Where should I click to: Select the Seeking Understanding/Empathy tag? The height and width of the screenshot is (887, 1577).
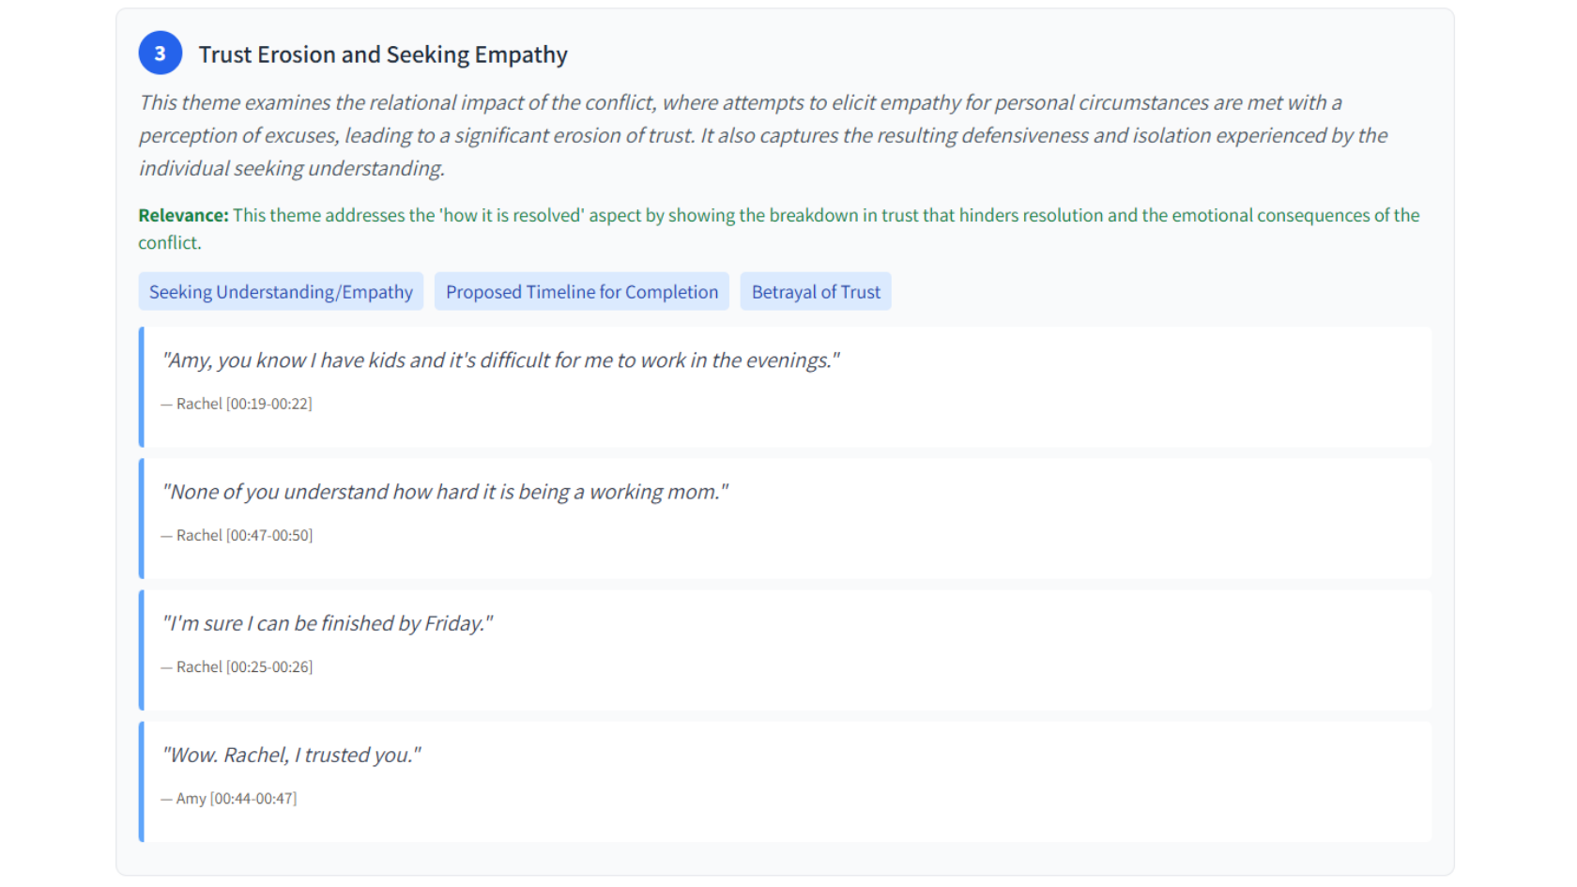point(280,291)
